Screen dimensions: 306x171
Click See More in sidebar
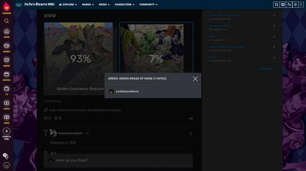tap(267, 69)
